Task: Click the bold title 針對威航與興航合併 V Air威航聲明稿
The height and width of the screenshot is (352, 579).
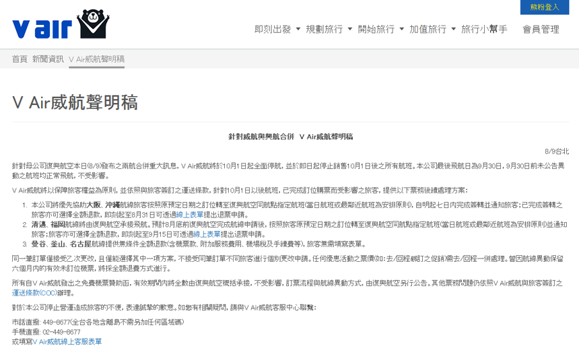Action: point(290,137)
